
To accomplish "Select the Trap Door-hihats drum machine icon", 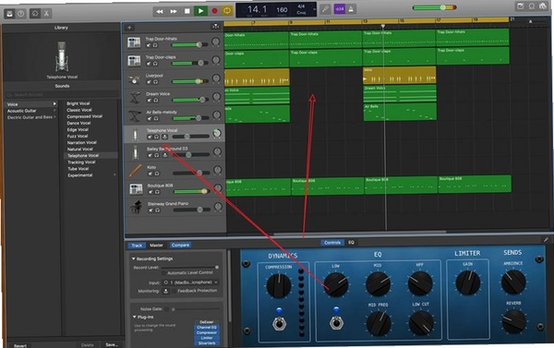I will point(134,42).
